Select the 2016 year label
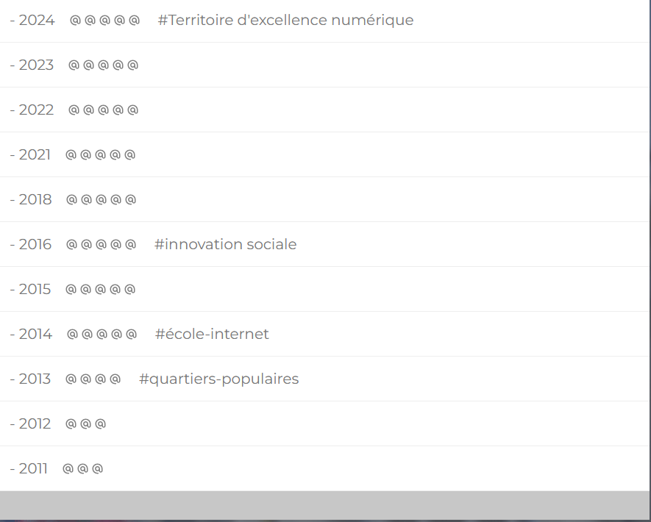651x522 pixels. (35, 244)
